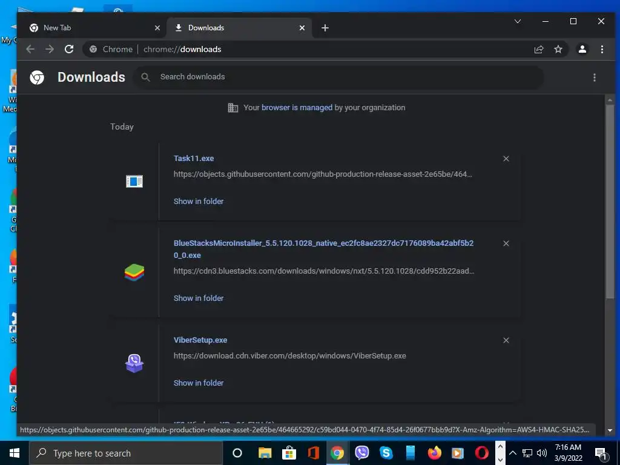Open a new browser tab with plus
Screen dimensions: 620x465
[x=325, y=28]
